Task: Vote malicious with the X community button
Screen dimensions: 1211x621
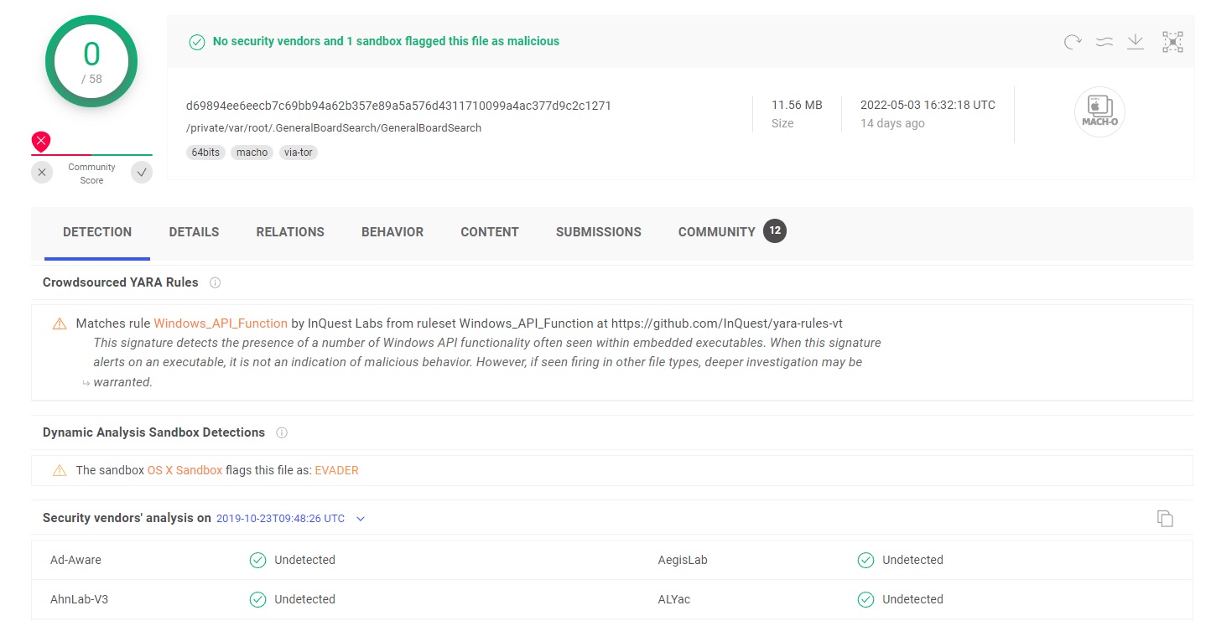Action: coord(42,173)
